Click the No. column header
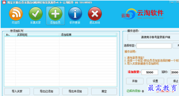This screenshot has width=179, height=96. coord(10,35)
